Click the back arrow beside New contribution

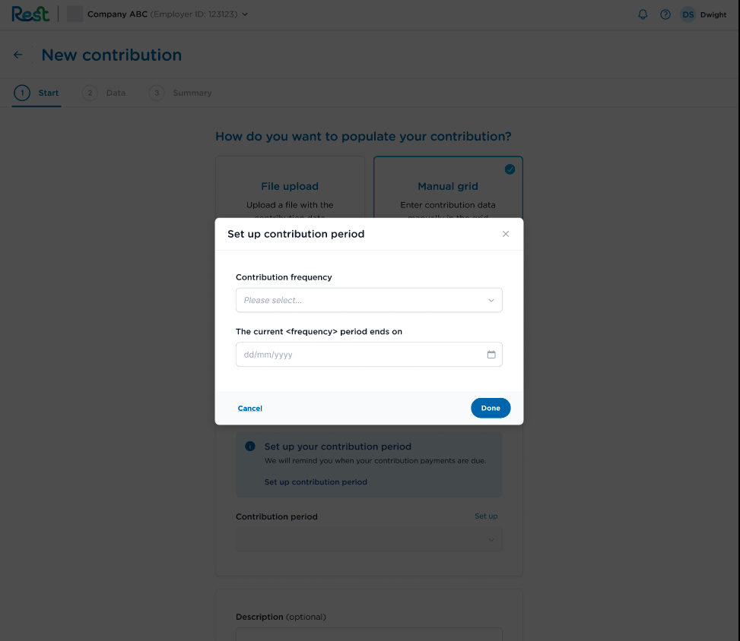[x=17, y=54]
